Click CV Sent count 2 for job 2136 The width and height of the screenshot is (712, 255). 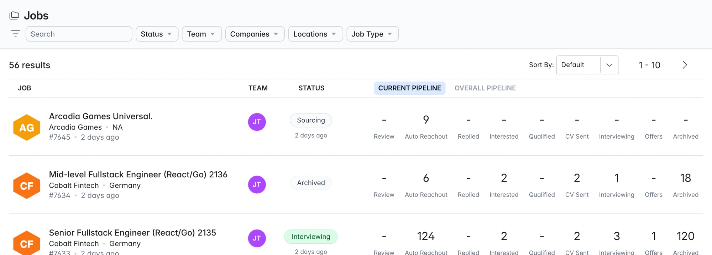pos(577,178)
